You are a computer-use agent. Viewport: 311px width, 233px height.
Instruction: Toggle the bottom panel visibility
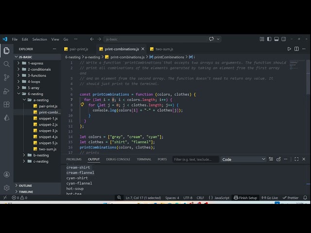coord(276,39)
